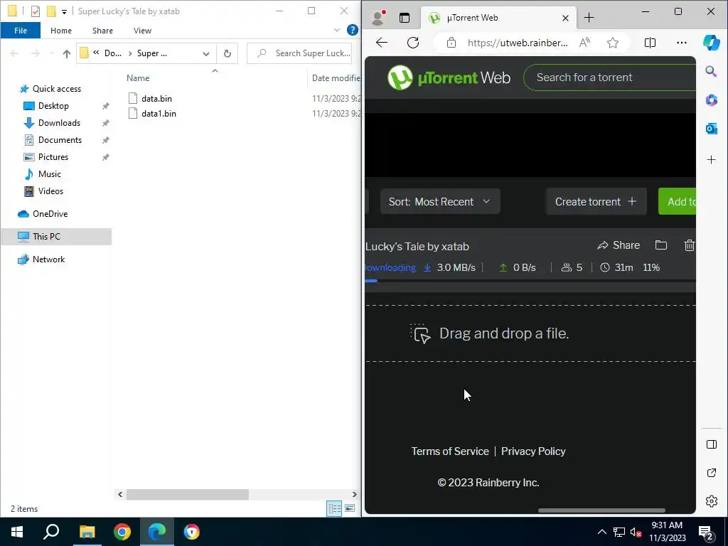The width and height of the screenshot is (728, 546).
Task: Open Edge tab actions menu icon
Action: tap(405, 18)
